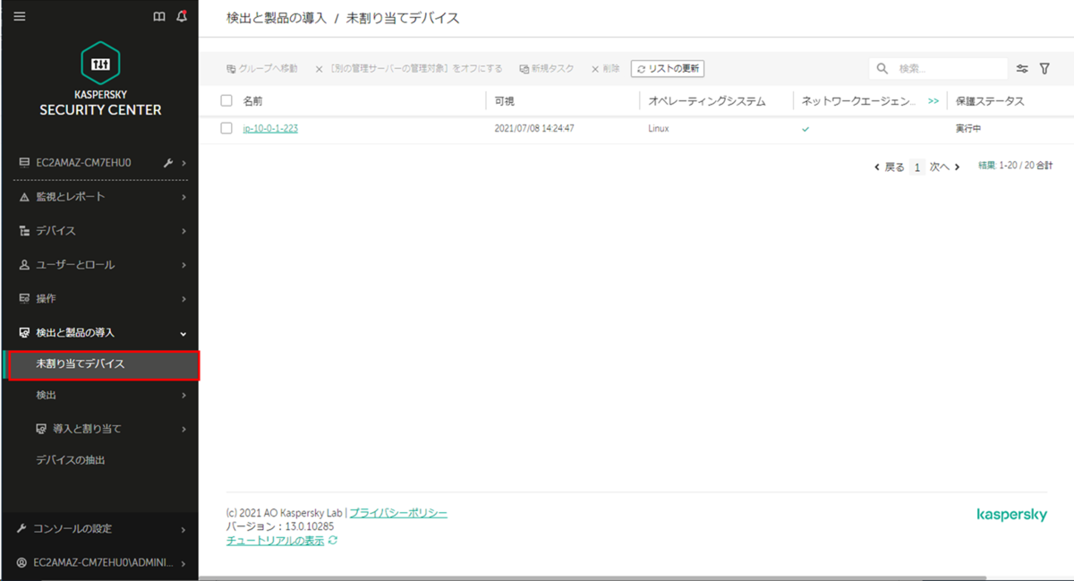Click network agent checkmark in device row
The height and width of the screenshot is (581, 1074).
pos(805,129)
